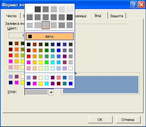
Task: Pick periwinkle in popup lower section
Action: tap(29, 78)
